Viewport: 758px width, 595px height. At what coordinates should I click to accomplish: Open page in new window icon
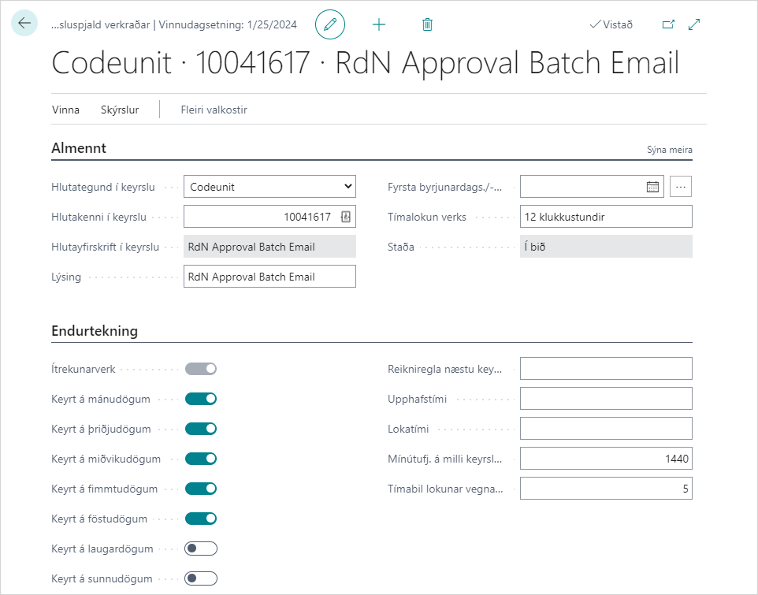click(668, 24)
